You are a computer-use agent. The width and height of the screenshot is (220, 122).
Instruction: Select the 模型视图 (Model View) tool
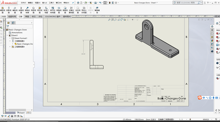3,10
